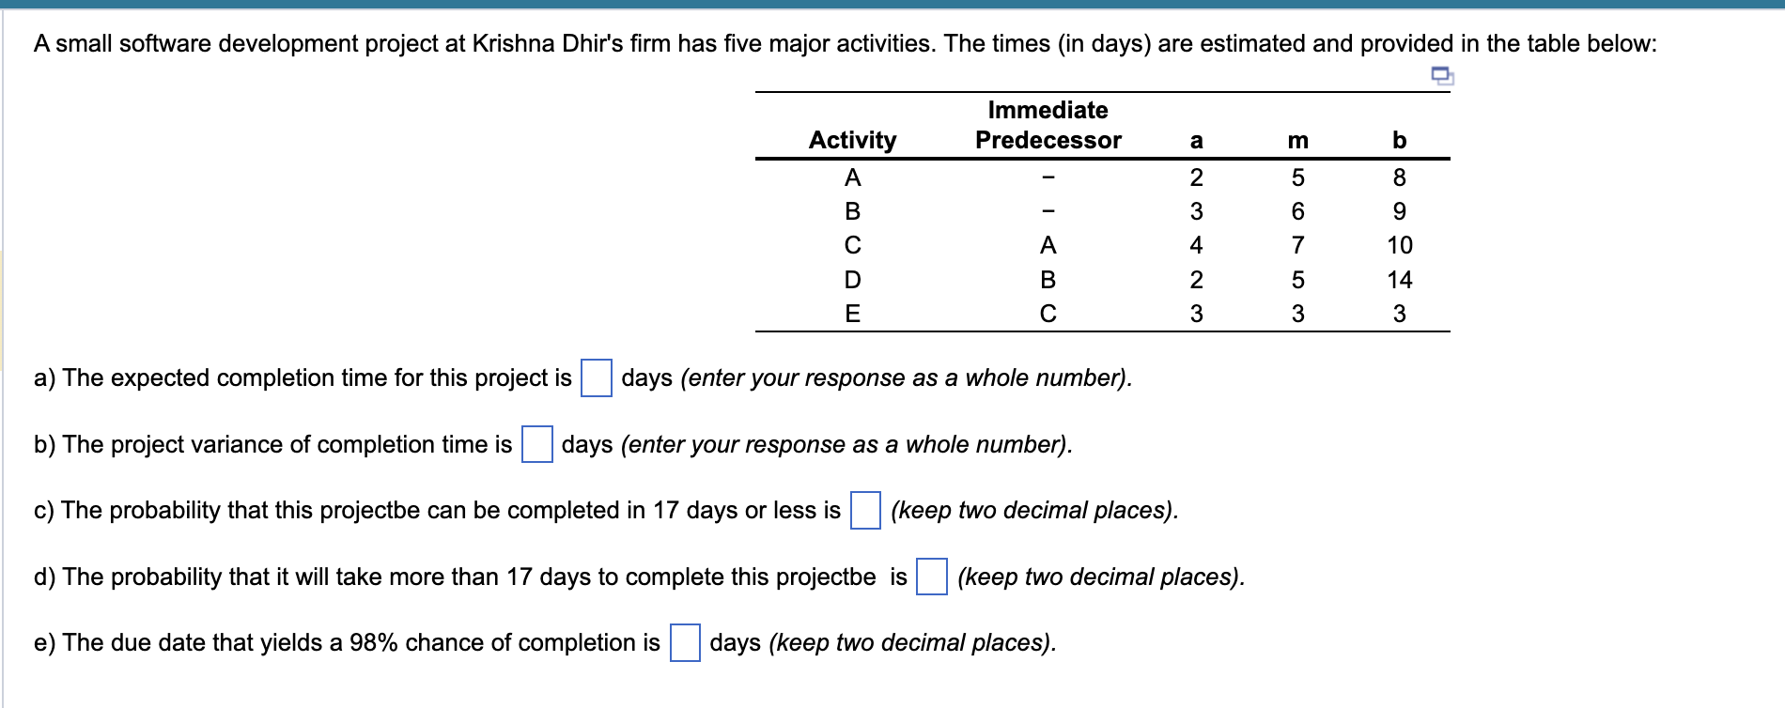Click the Activity column header

tap(851, 140)
